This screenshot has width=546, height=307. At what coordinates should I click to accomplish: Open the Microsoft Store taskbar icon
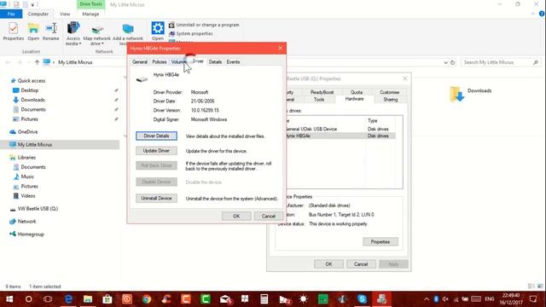[x=107, y=299]
